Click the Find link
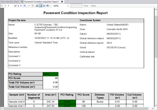The height and width of the screenshot is (110, 158). (86, 6)
